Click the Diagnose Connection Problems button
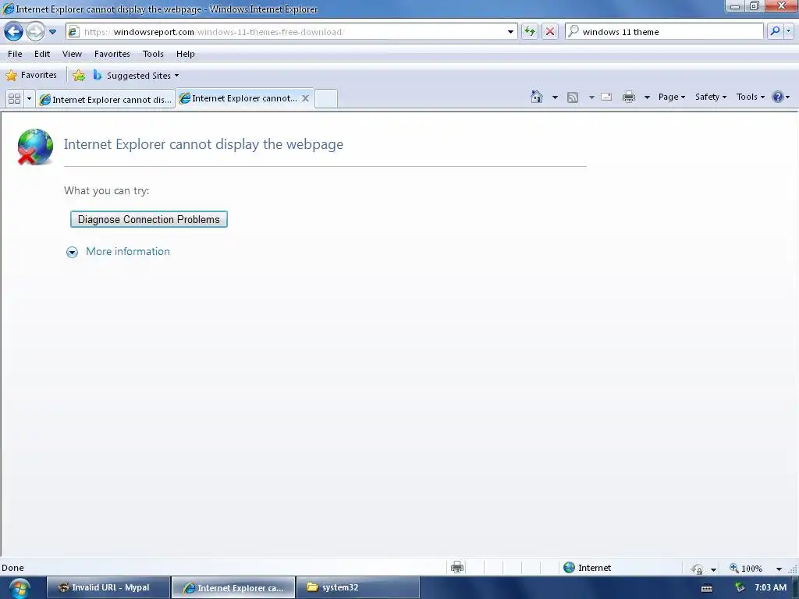Screen dimensions: 799x599 [x=149, y=219]
